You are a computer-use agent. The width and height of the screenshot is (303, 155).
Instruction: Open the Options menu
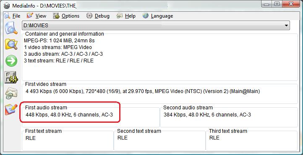pos(71,16)
